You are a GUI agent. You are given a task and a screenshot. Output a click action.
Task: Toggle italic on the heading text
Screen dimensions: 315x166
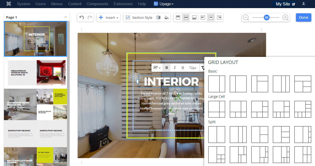(175, 68)
